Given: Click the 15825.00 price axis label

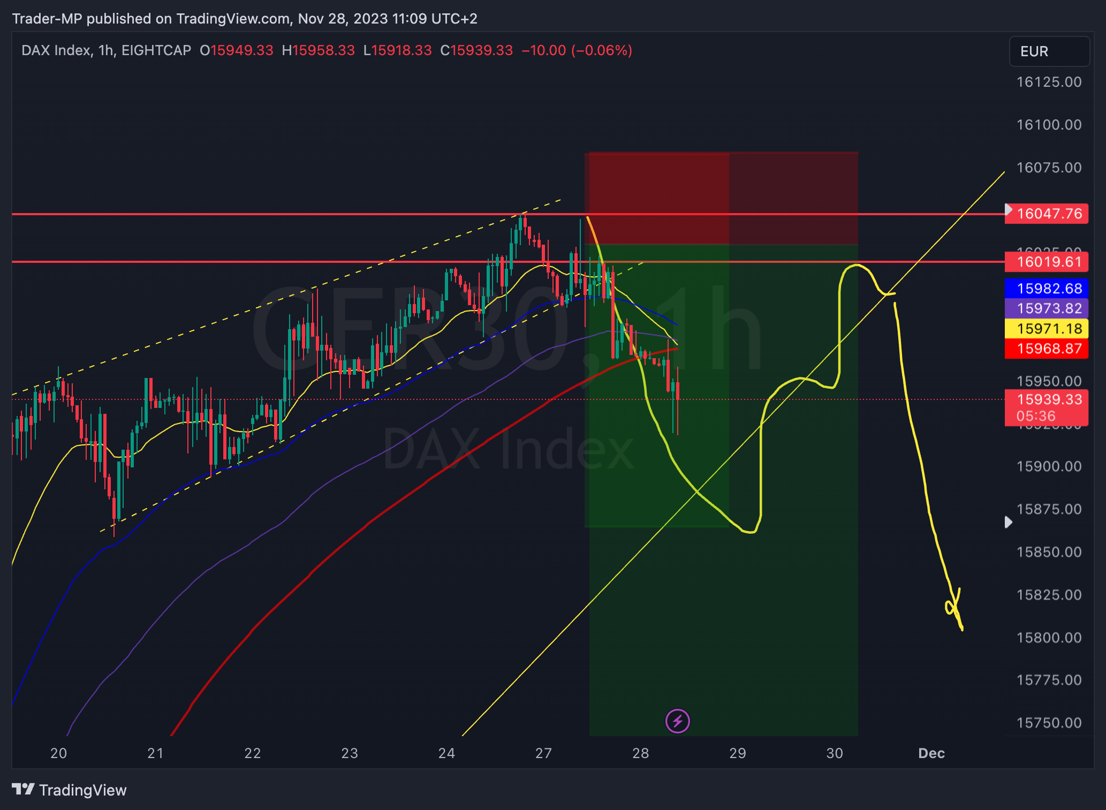Looking at the screenshot, I should pyautogui.click(x=1049, y=595).
